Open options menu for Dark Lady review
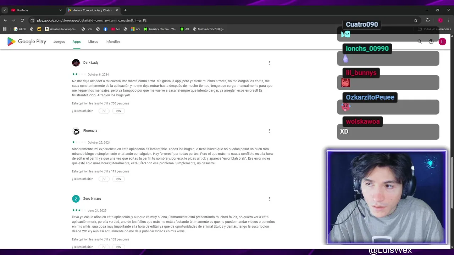The image size is (454, 255). pyautogui.click(x=270, y=63)
